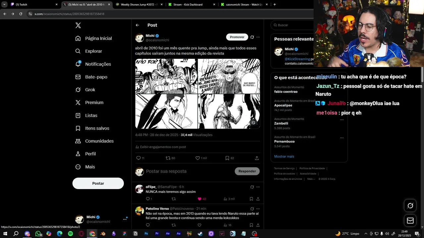Click the Postar button
The height and width of the screenshot is (238, 424).
(x=98, y=183)
